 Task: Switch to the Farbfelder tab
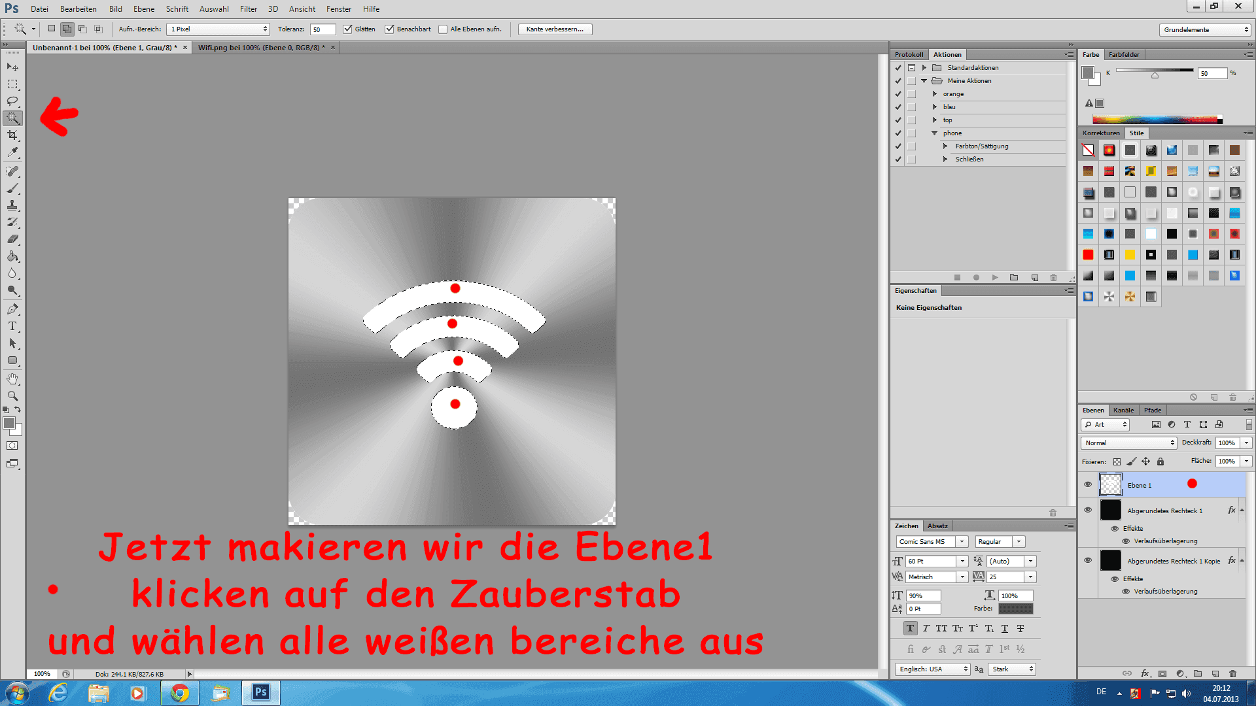pos(1124,55)
